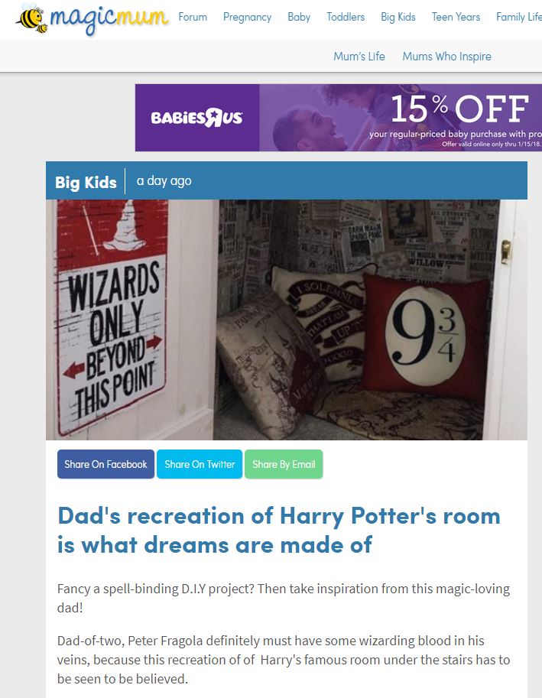Navigate to the Teen Years section

coord(456,17)
